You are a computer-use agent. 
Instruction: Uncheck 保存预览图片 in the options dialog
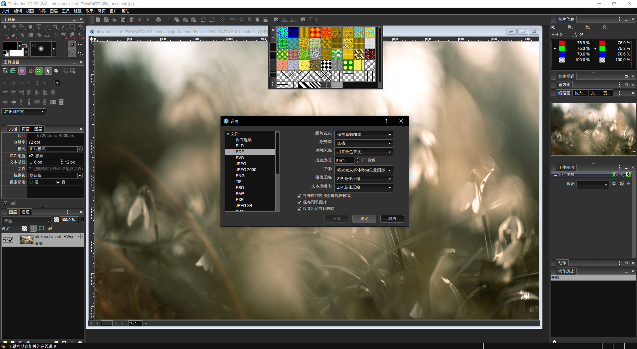pyautogui.click(x=299, y=202)
